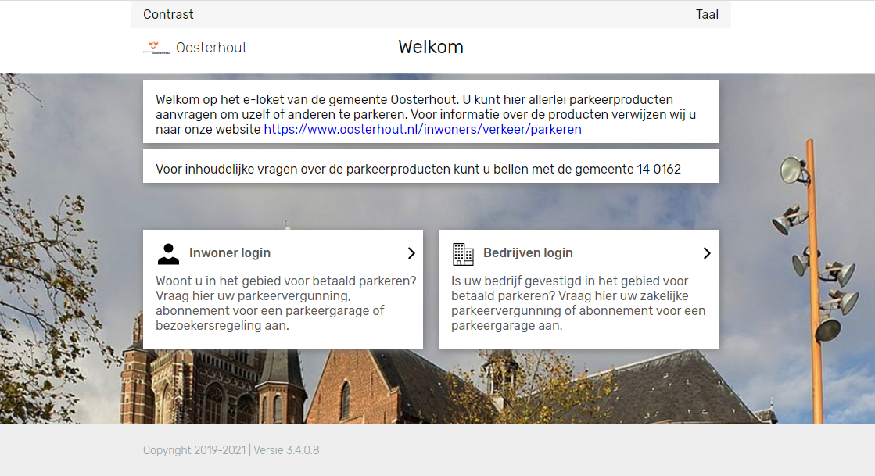Expand the Inwoner login chevron arrow
The image size is (875, 476).
point(411,253)
